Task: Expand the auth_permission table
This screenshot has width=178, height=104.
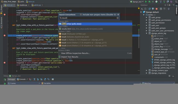Action: click(x=147, y=23)
